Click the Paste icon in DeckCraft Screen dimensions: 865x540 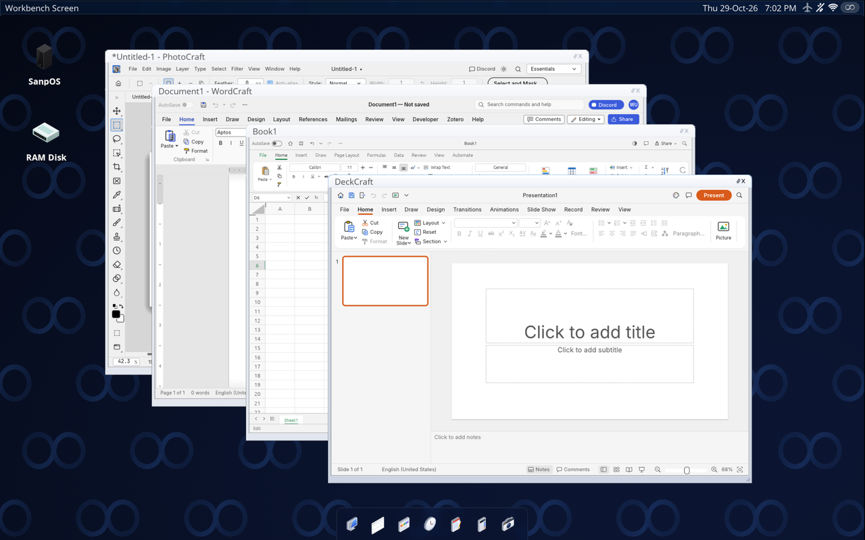pyautogui.click(x=349, y=227)
